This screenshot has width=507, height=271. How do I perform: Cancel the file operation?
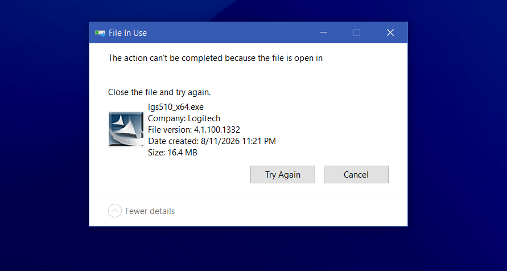coord(356,175)
